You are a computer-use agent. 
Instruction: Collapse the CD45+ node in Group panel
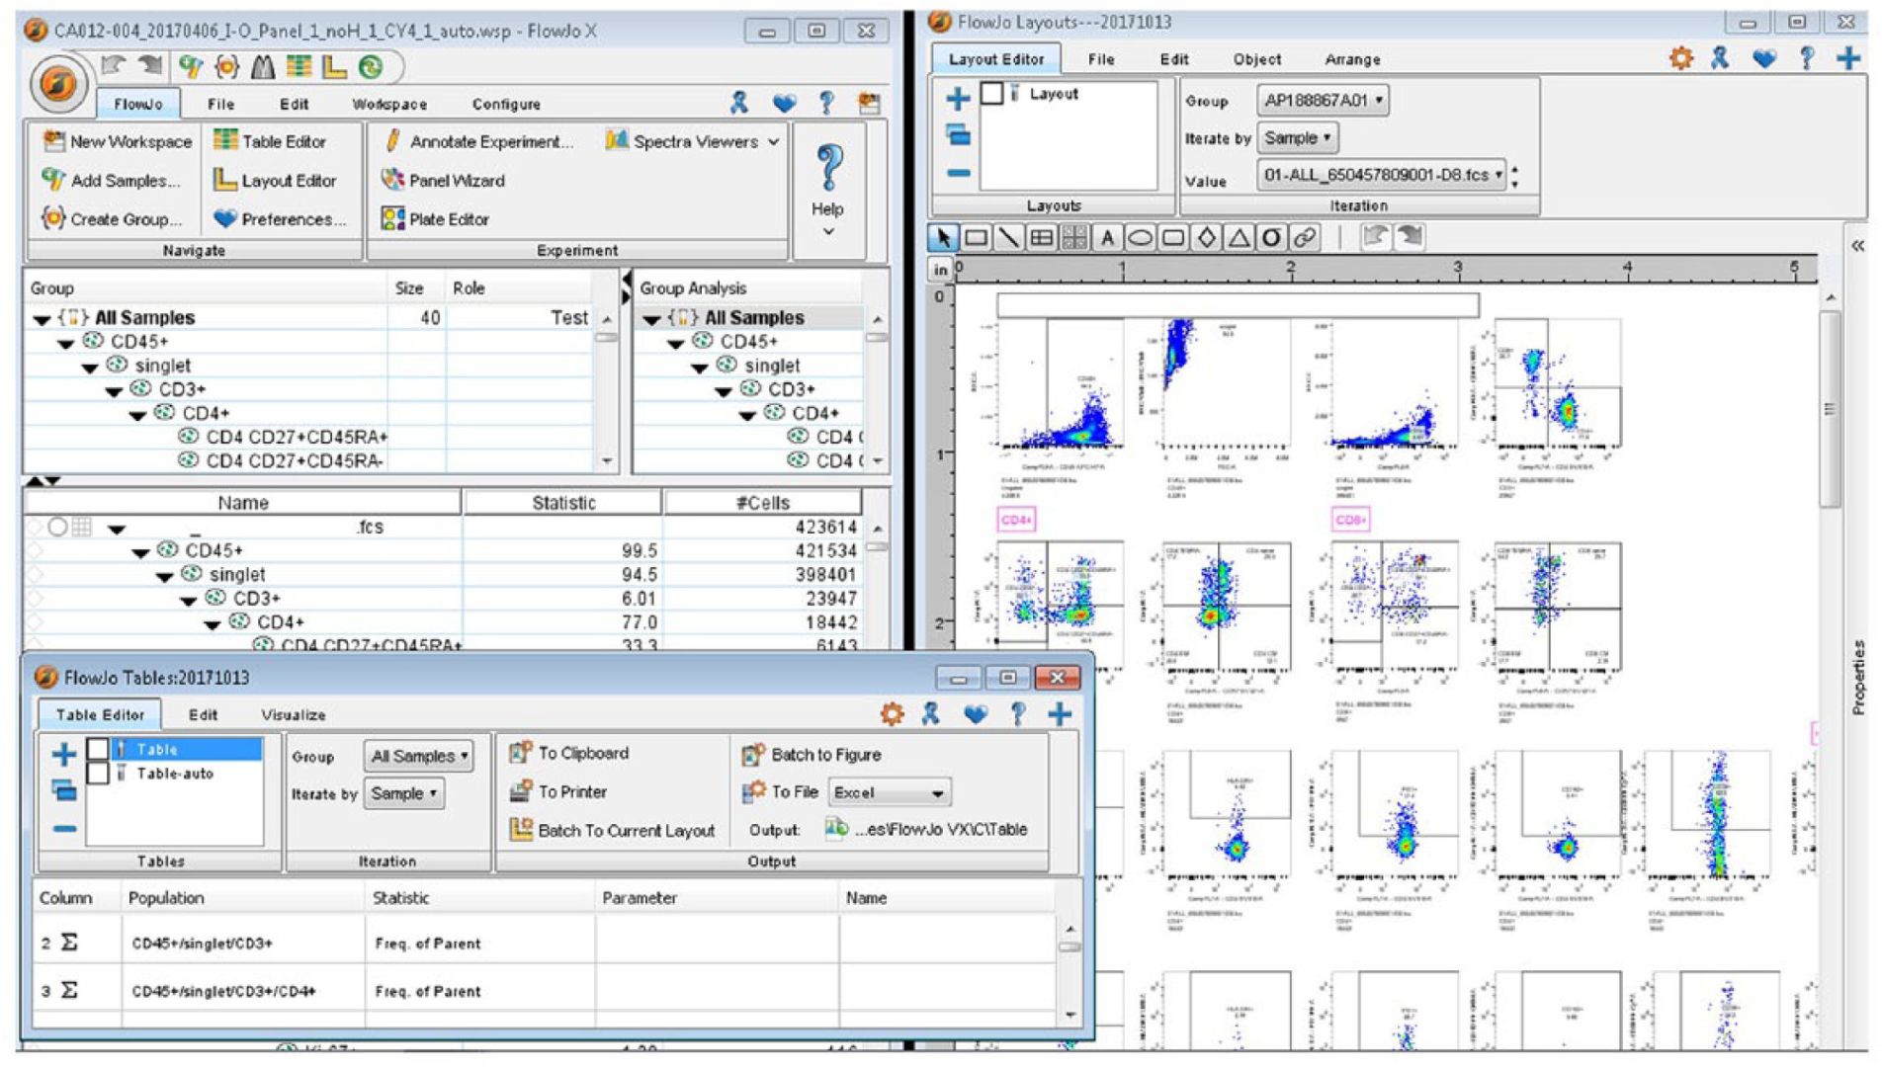(65, 343)
